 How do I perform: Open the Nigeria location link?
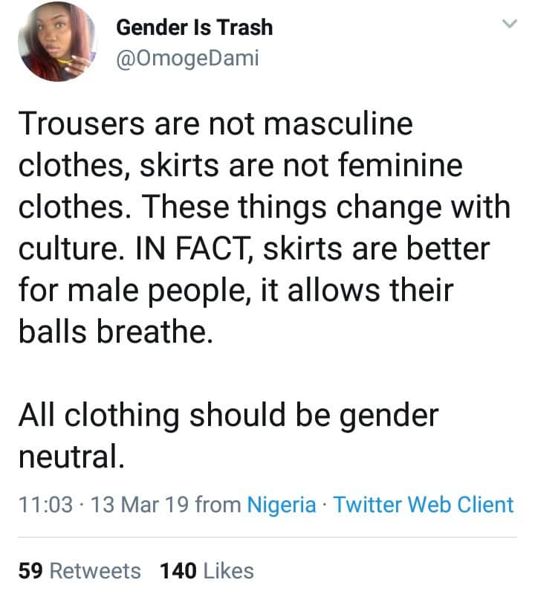281,505
